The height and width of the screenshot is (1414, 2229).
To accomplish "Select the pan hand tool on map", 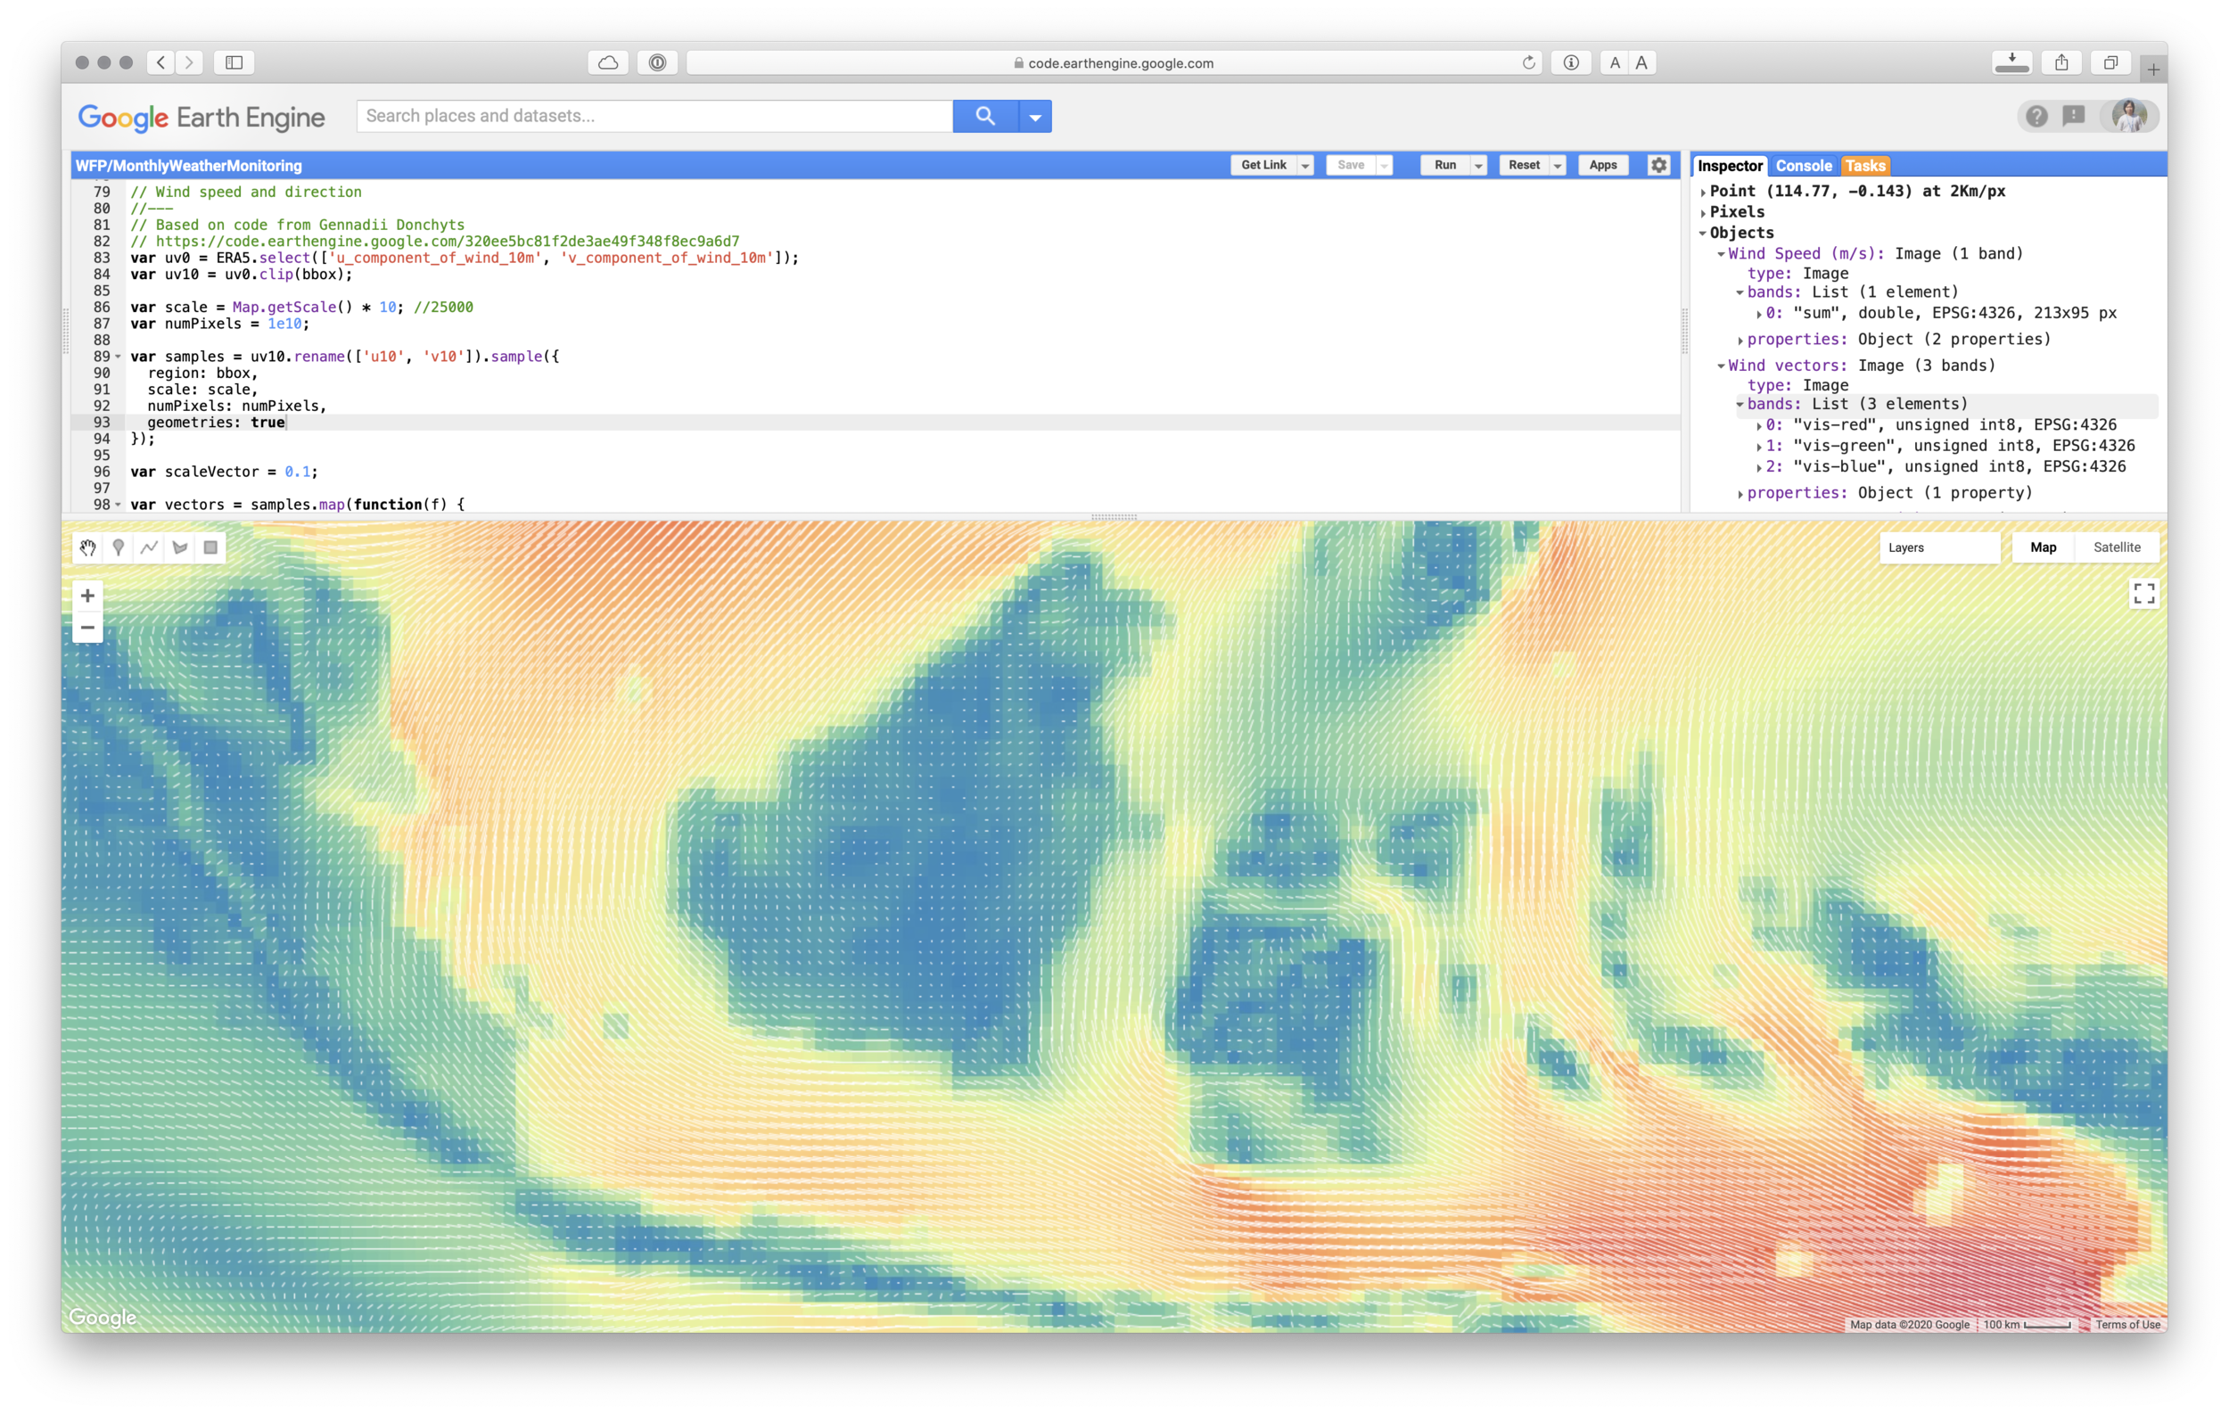I will 87,547.
